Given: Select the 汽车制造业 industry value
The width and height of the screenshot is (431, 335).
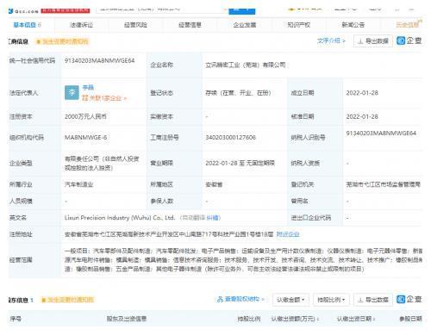Looking at the screenshot, I should 78,184.
